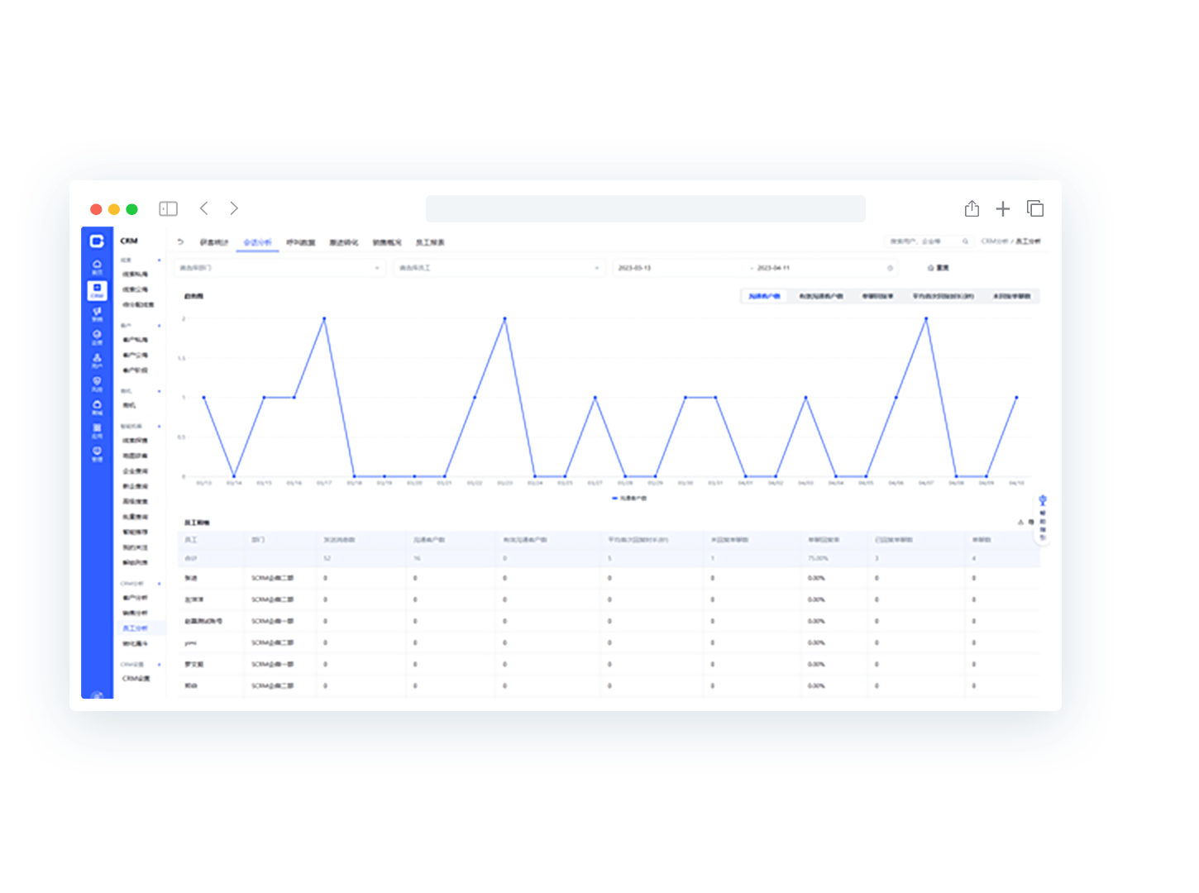1199x893 pixels.
Task: Click the clock icon in the date range field
Action: point(890,268)
